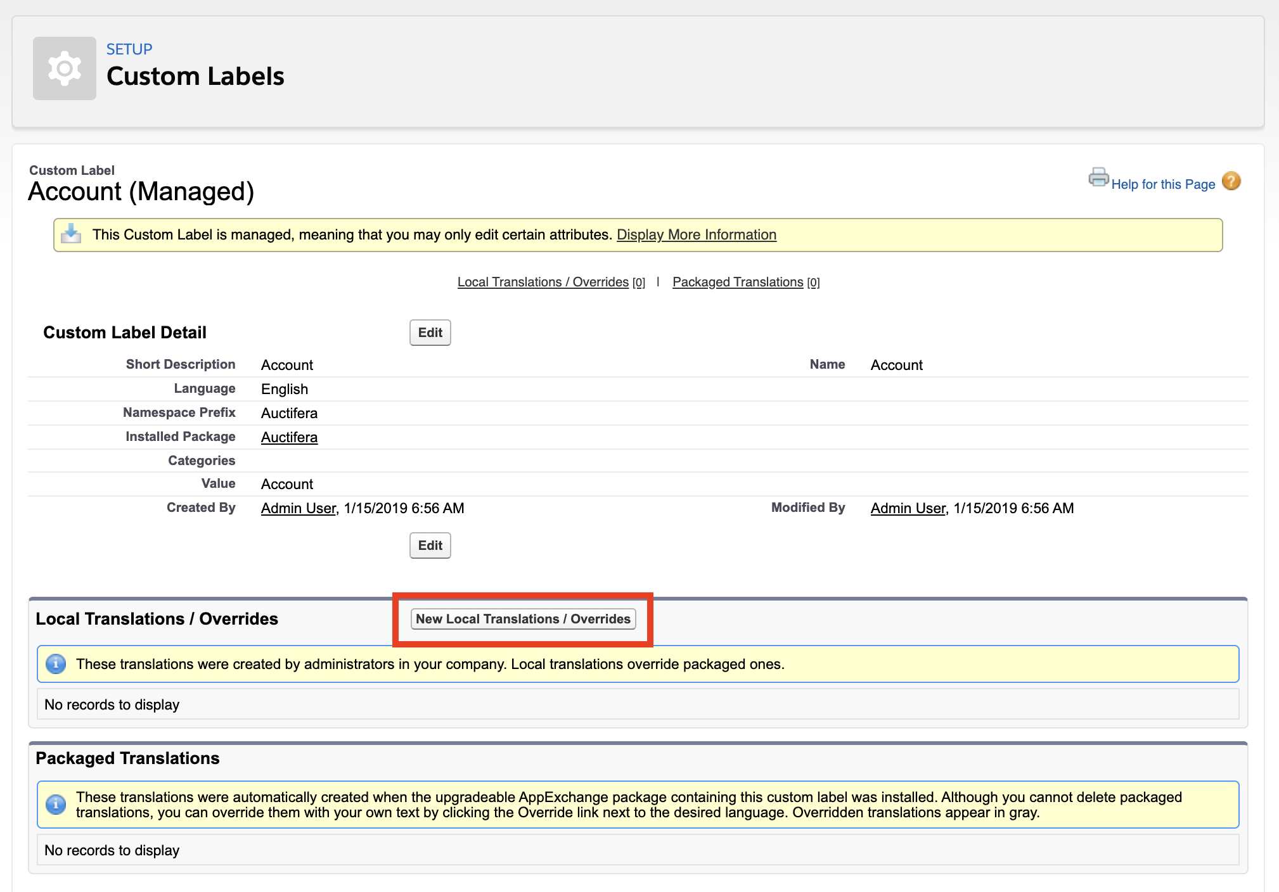Click the Help for this Page link

point(1164,184)
